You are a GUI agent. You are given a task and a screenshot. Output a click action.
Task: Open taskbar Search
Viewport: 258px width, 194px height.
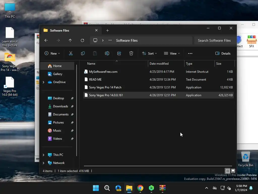[107, 188]
